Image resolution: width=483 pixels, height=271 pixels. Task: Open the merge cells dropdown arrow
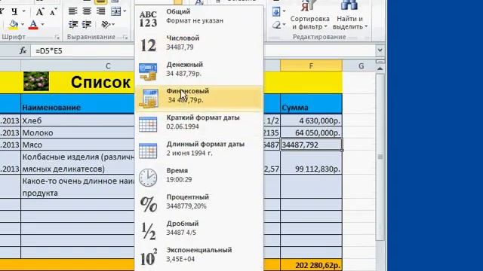125,11
